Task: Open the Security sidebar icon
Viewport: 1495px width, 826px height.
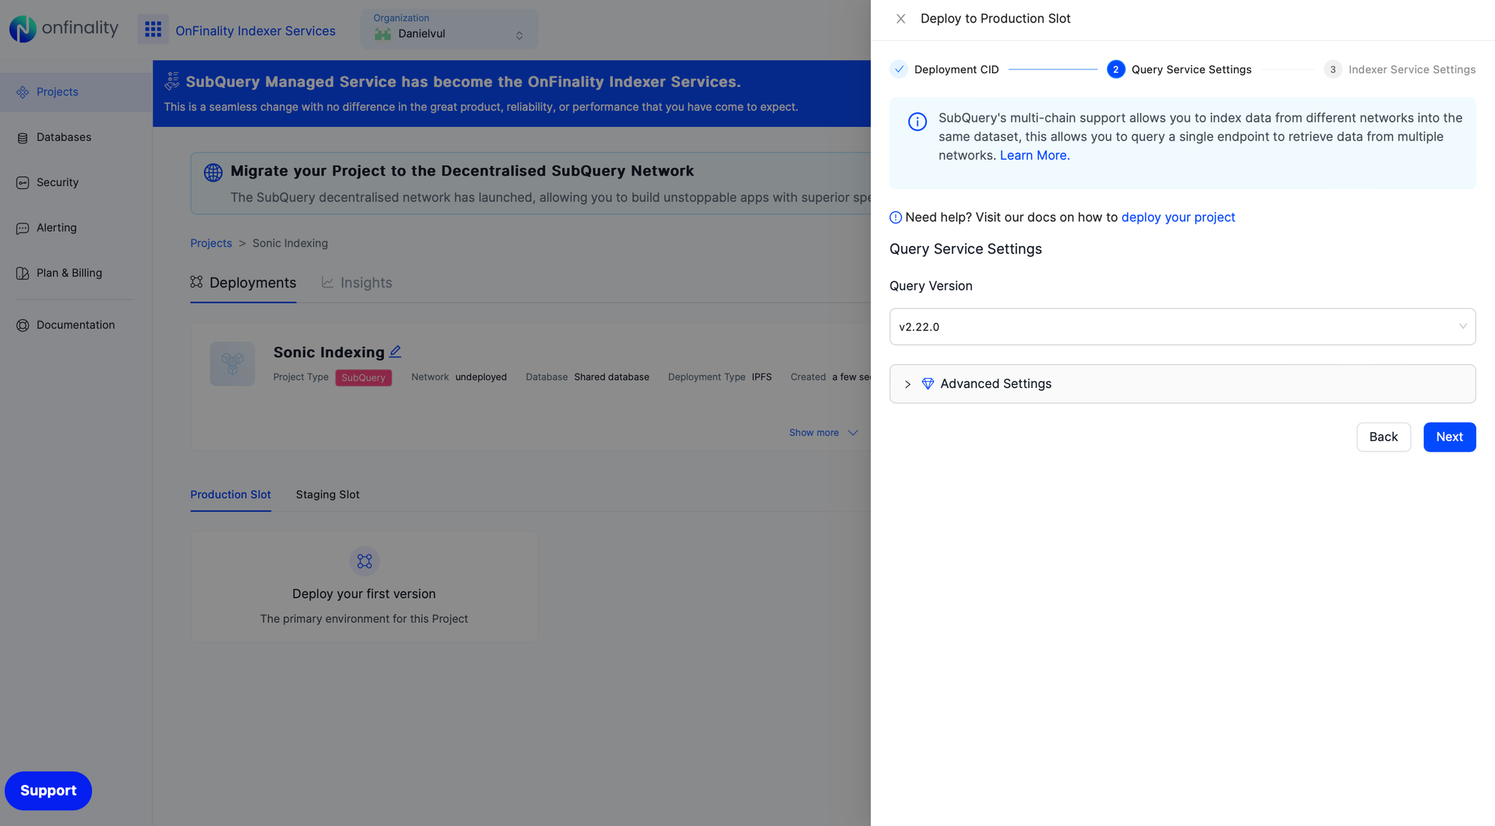Action: (x=22, y=182)
